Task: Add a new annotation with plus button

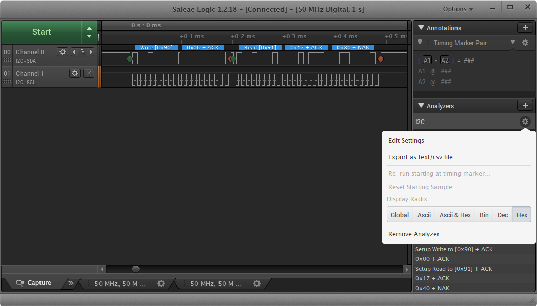Action: pyautogui.click(x=525, y=28)
